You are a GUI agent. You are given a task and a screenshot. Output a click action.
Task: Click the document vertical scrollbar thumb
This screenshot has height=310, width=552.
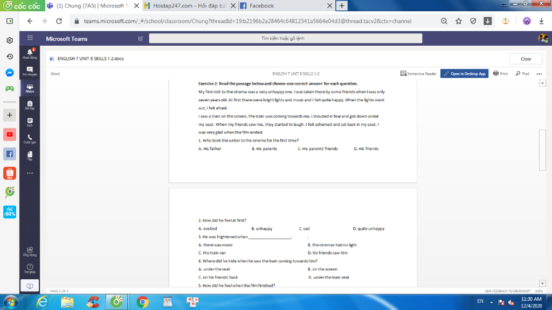[x=542, y=150]
